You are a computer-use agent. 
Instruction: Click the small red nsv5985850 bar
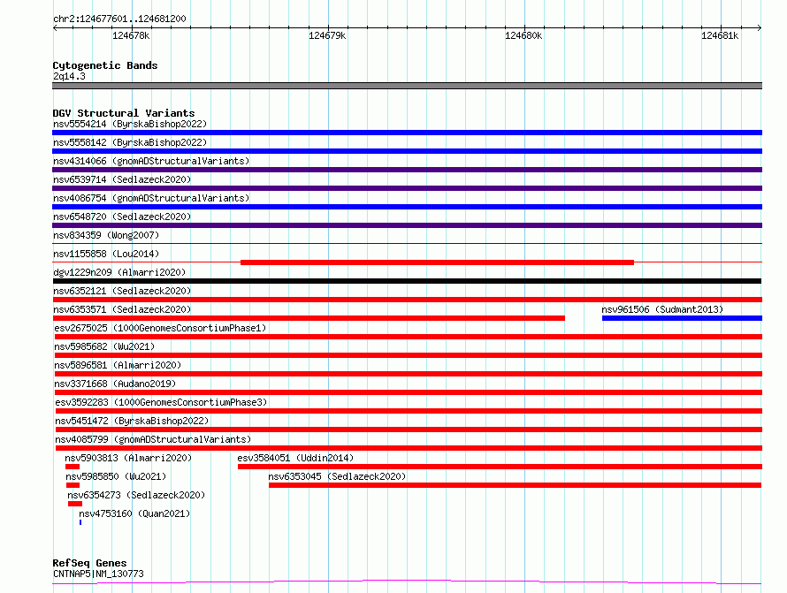click(x=73, y=485)
